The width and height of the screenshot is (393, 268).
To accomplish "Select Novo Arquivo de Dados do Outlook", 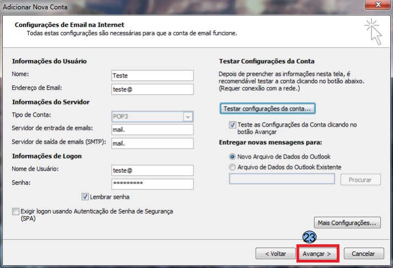I will [233, 157].
